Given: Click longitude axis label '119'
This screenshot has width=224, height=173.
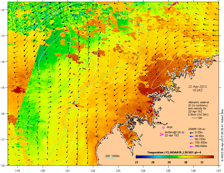Looking at the screenshot, I should click(18, 171).
